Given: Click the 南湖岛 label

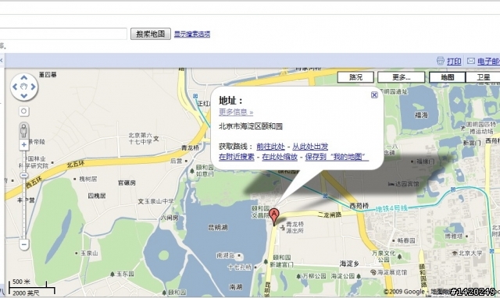Looking at the screenshot, I should coord(226,255).
